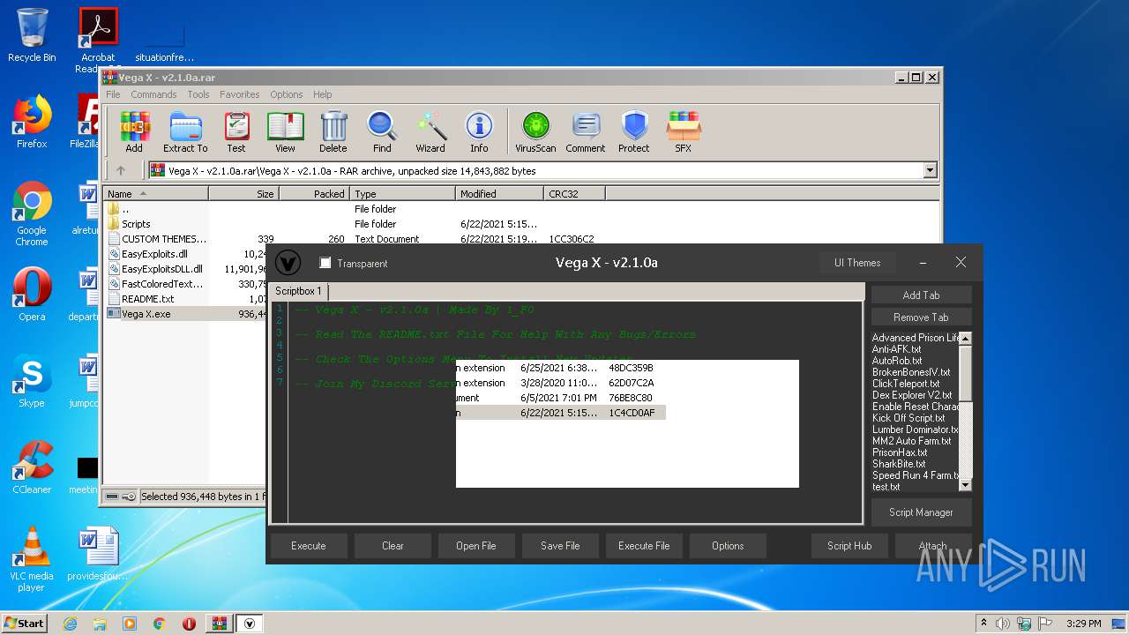Click the Remove Tab button
This screenshot has height=635, width=1129.
tap(922, 317)
